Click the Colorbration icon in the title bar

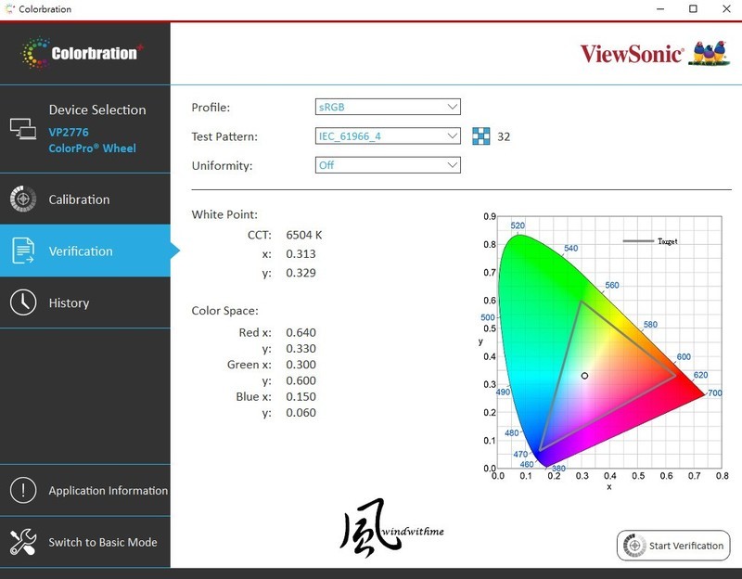point(9,8)
